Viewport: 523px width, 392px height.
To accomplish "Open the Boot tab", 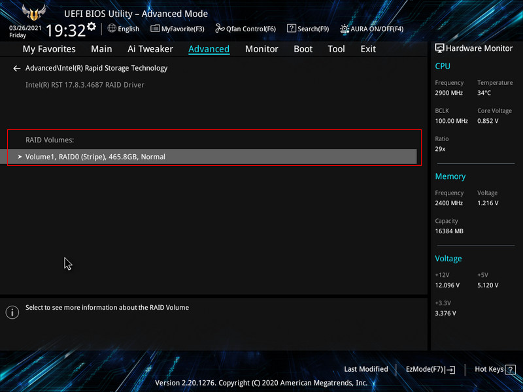I will pyautogui.click(x=303, y=49).
